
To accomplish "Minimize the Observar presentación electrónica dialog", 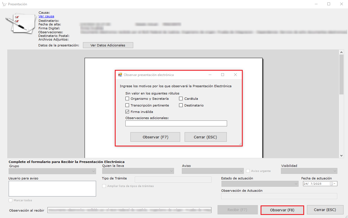I will pos(210,75).
